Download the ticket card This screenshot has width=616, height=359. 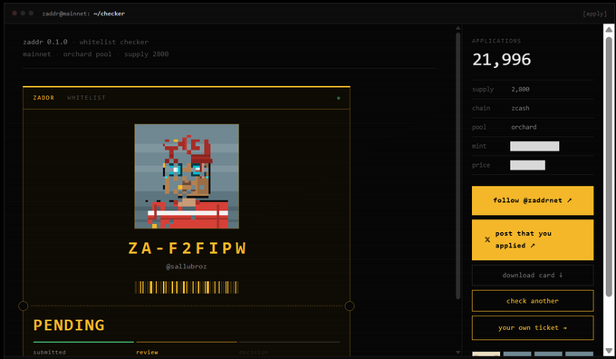pyautogui.click(x=533, y=276)
